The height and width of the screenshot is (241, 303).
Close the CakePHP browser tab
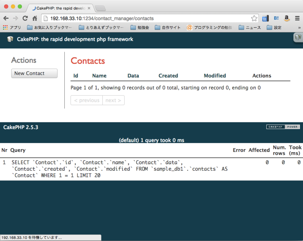click(x=89, y=8)
